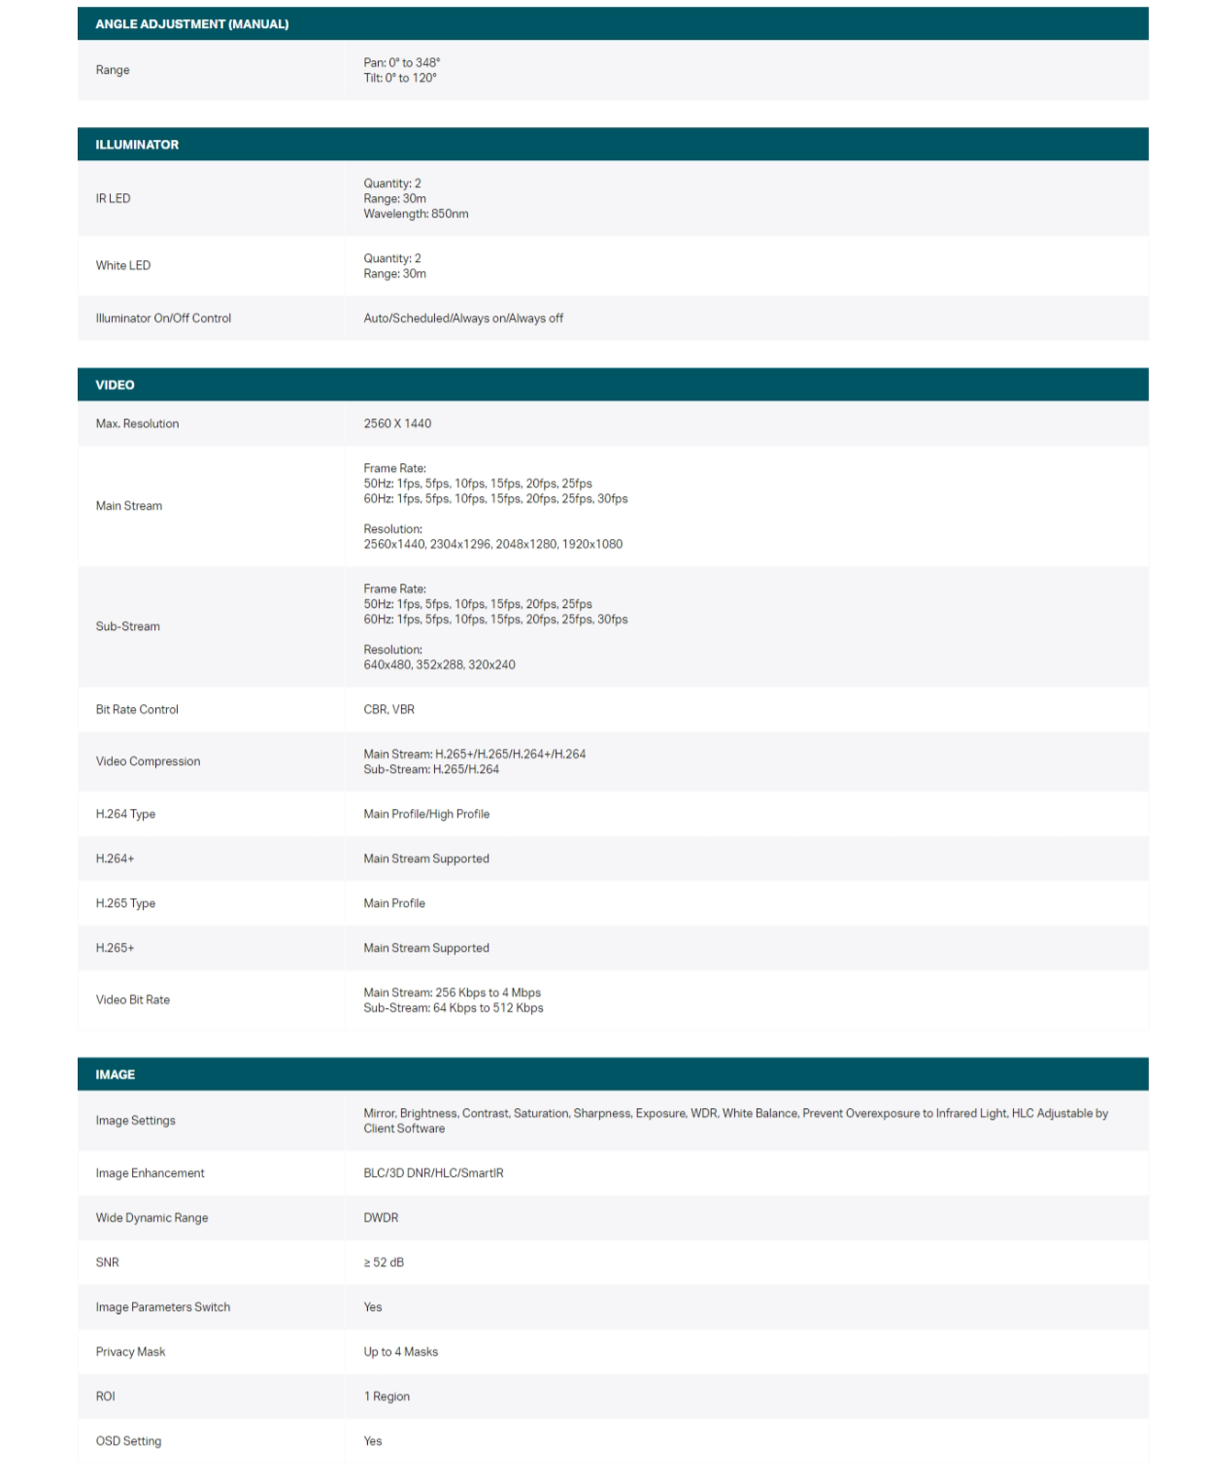This screenshot has width=1213, height=1481.
Task: Click the ANGLE ADJUSTMENT (MANUAL) section header
Action: point(191,24)
